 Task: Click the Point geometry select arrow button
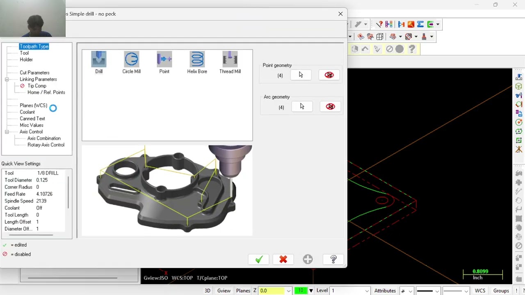(301, 75)
